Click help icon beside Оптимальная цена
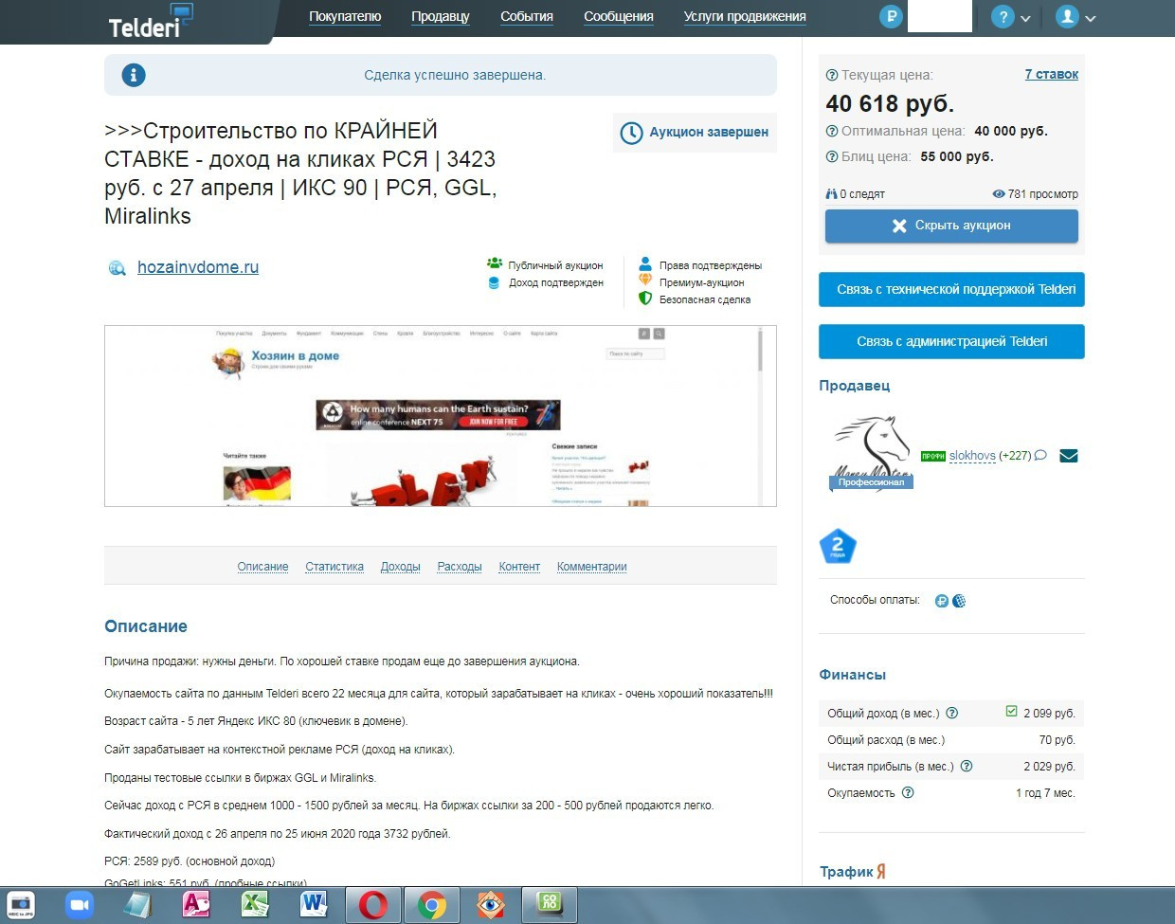Image resolution: width=1175 pixels, height=924 pixels. pos(832,132)
